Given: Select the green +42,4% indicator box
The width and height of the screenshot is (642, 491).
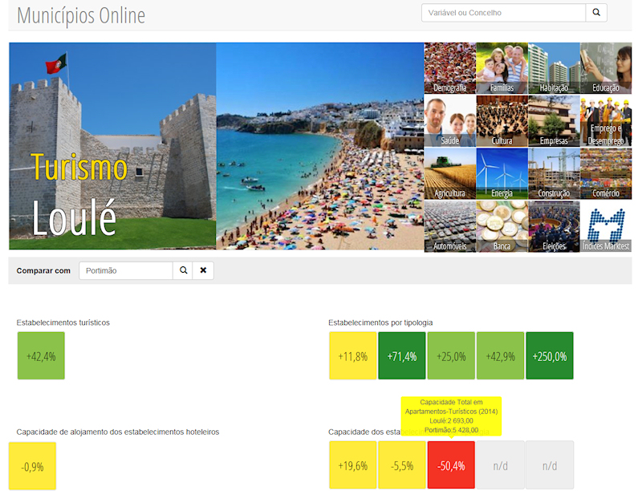Looking at the screenshot, I should click(41, 356).
